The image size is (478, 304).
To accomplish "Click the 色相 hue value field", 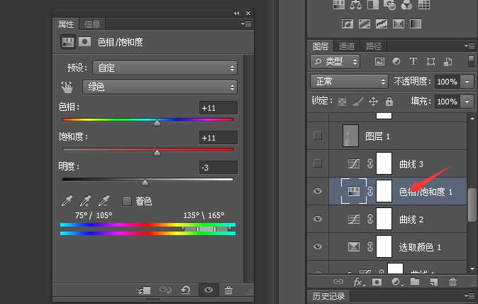I will 218,107.
